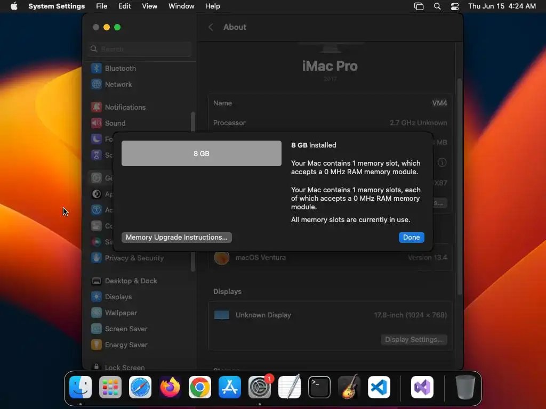Open Network settings in sidebar
Image resolution: width=546 pixels, height=409 pixels.
[118, 84]
